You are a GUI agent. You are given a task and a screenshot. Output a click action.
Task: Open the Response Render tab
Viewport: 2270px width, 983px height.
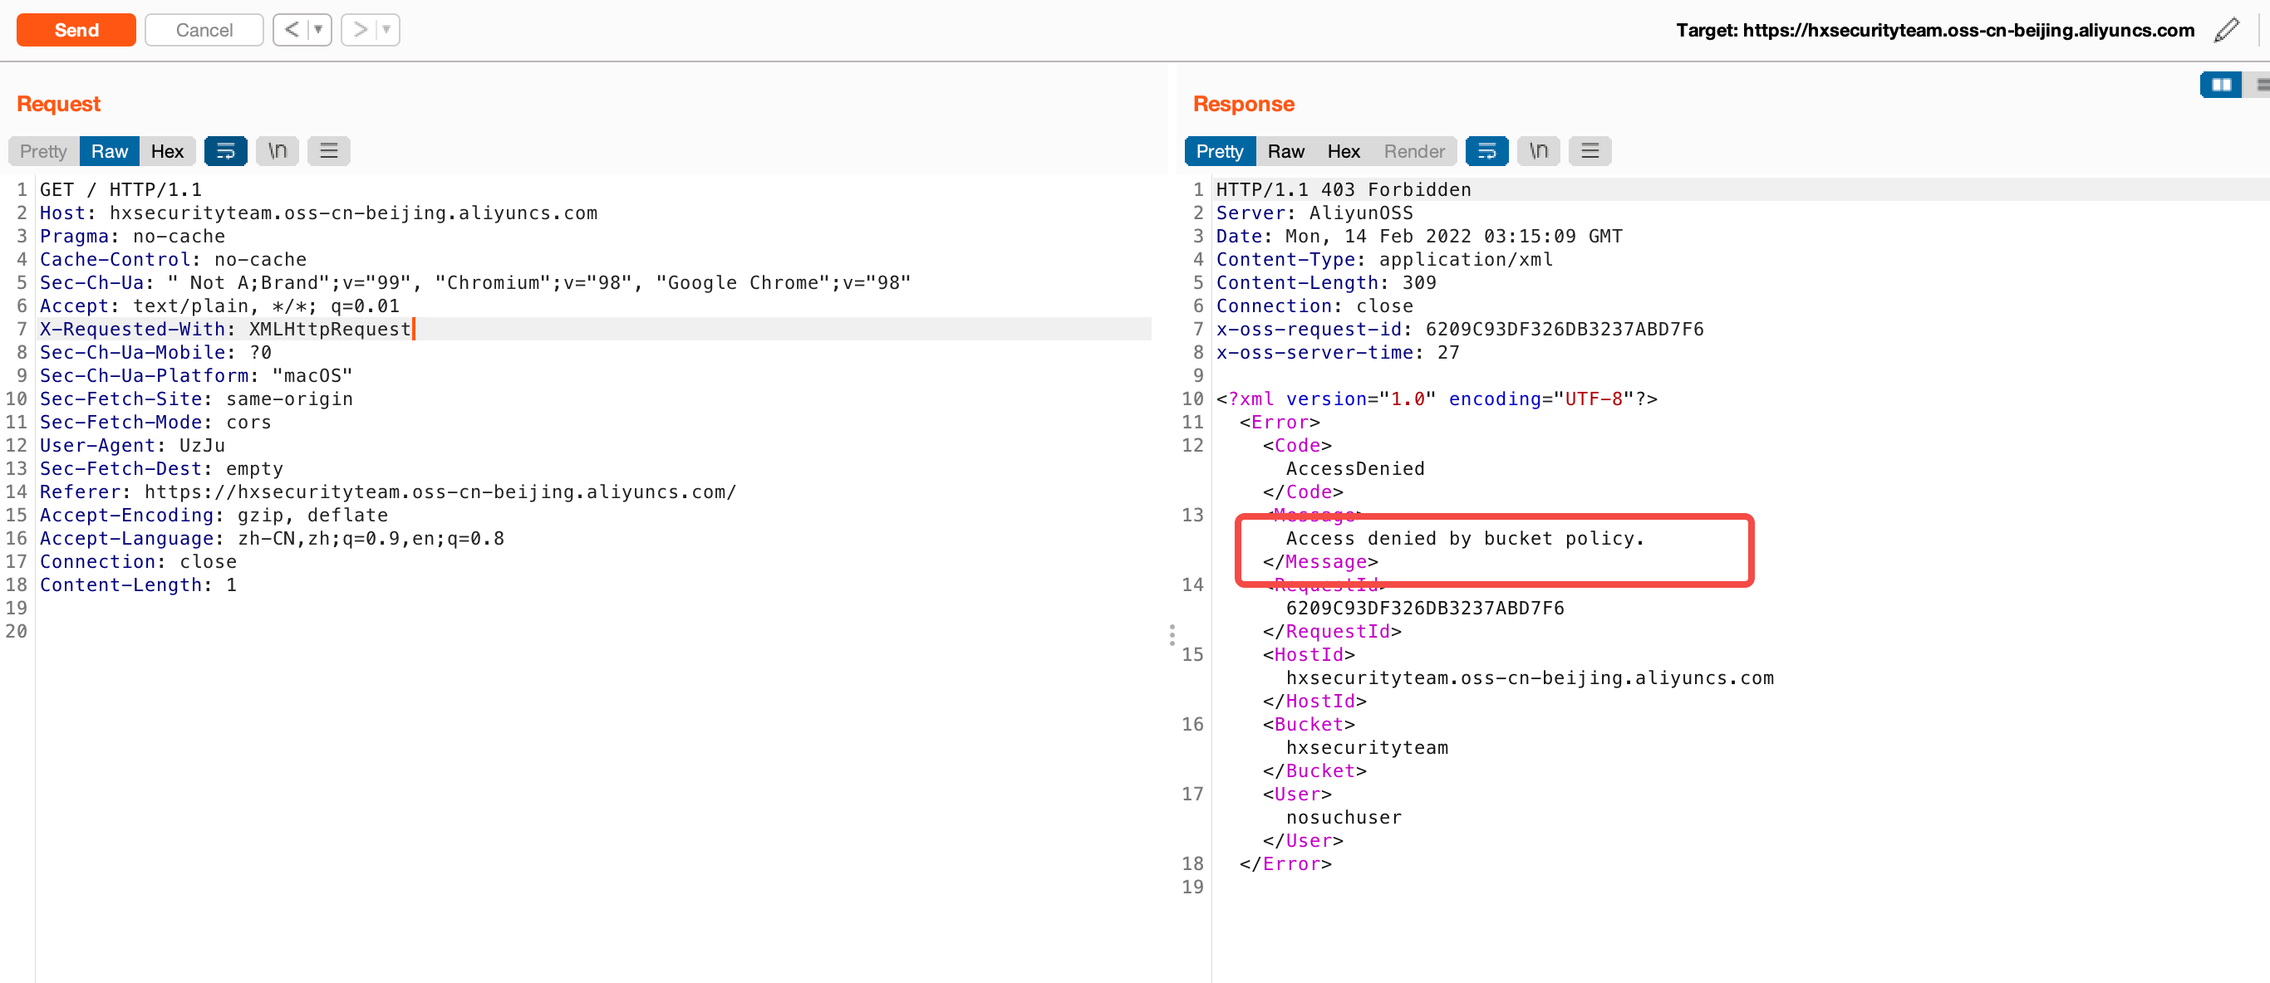1413,150
